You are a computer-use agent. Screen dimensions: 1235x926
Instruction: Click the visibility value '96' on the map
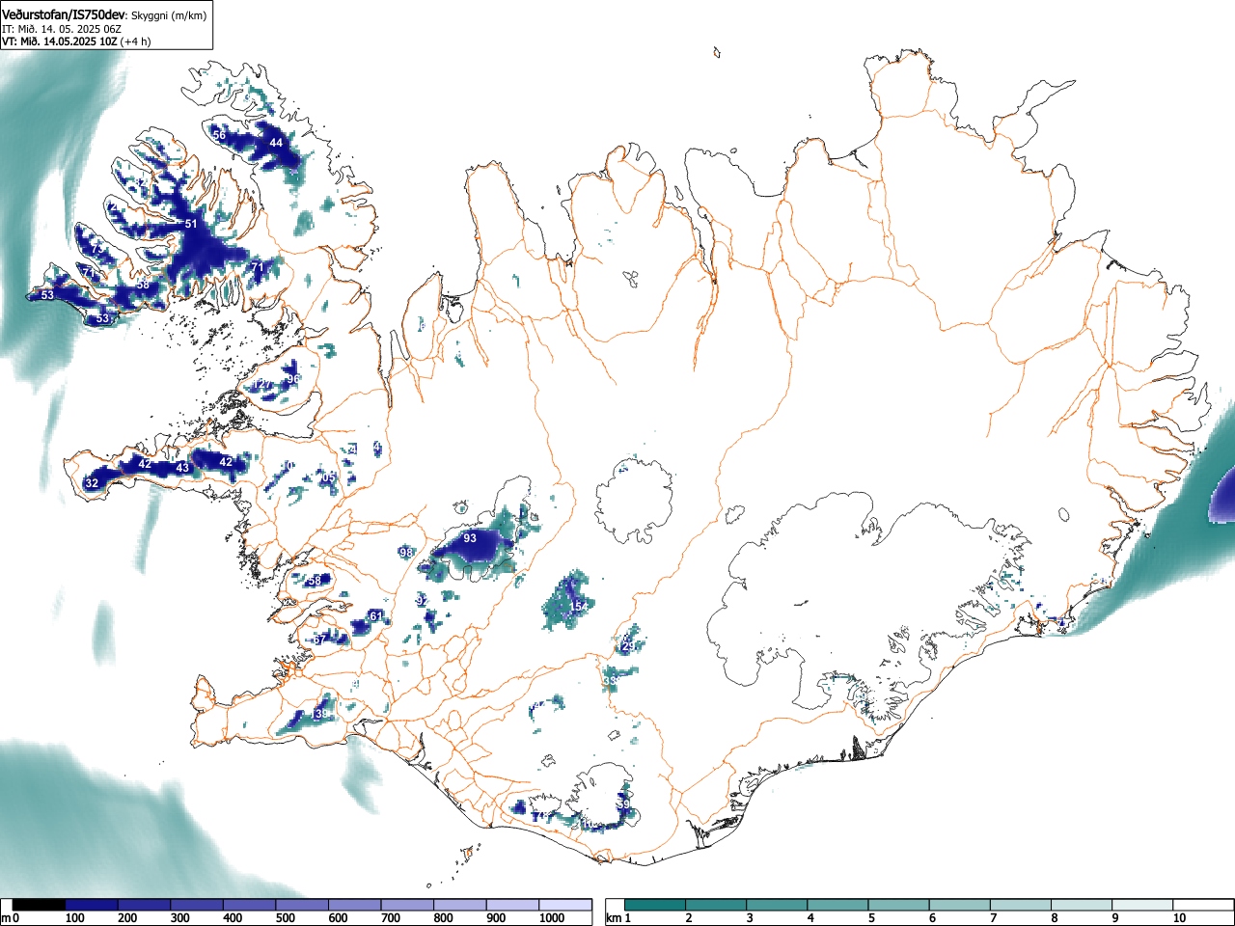pyautogui.click(x=293, y=379)
